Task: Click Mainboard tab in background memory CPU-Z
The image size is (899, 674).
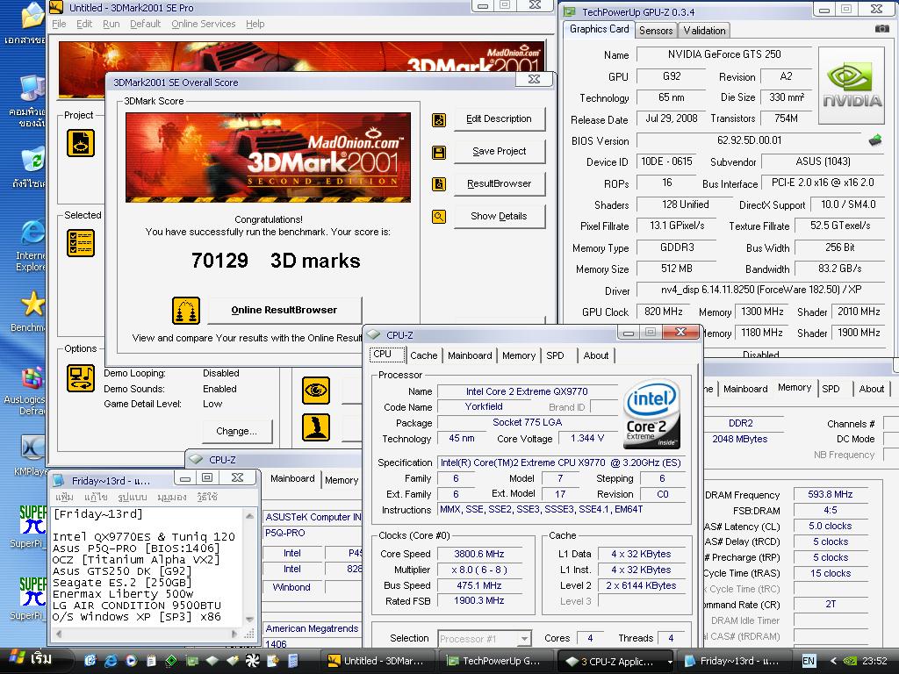Action: coord(745,389)
